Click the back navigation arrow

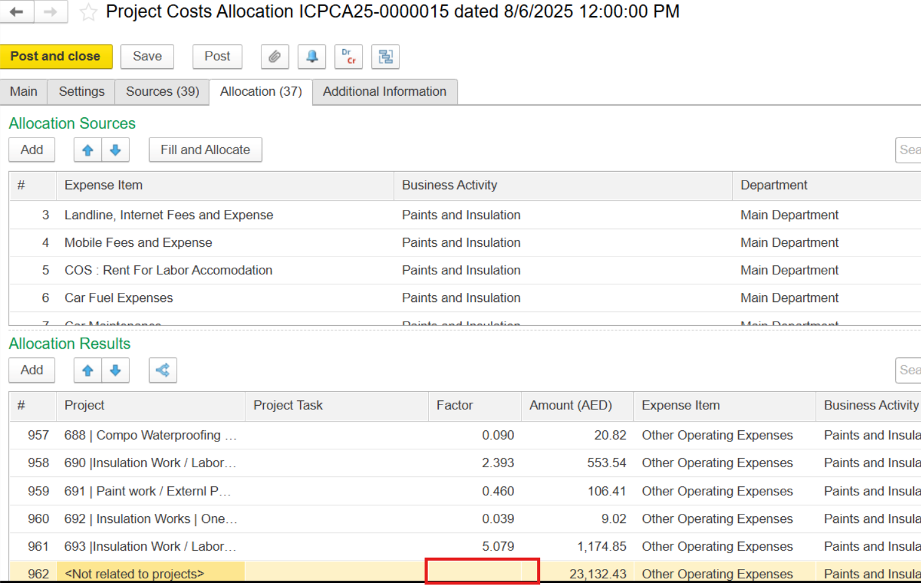point(17,12)
